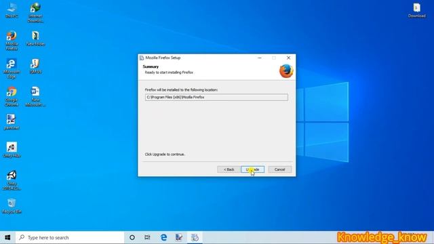Click the Firefox logo in setup header
Screen dimensions: 434x244
[x=286, y=71]
